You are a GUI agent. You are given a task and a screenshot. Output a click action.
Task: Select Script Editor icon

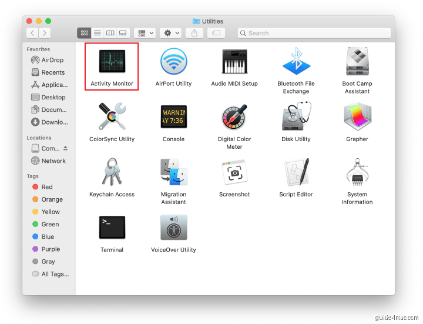(x=296, y=172)
